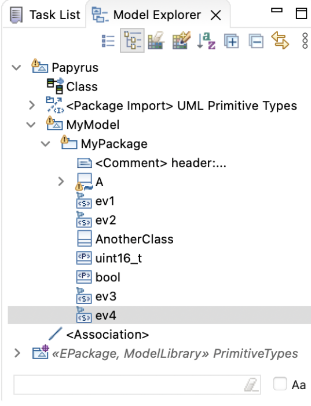Select the ev2 signal label

[x=105, y=220]
